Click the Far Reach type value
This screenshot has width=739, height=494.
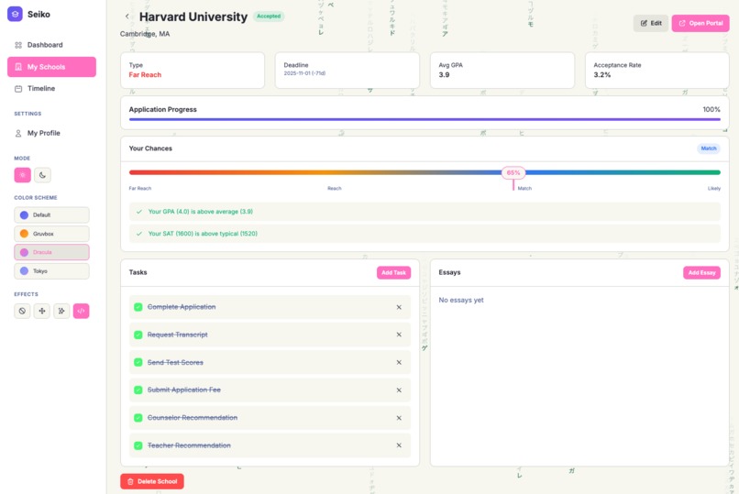145,75
